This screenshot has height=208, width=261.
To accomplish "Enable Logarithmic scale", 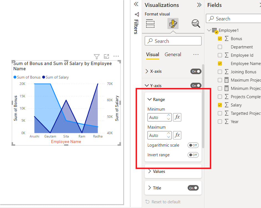I will [193, 145].
